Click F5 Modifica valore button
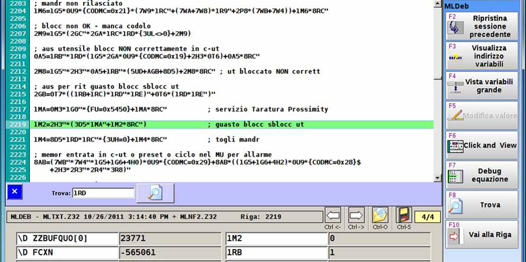 tap(482, 115)
